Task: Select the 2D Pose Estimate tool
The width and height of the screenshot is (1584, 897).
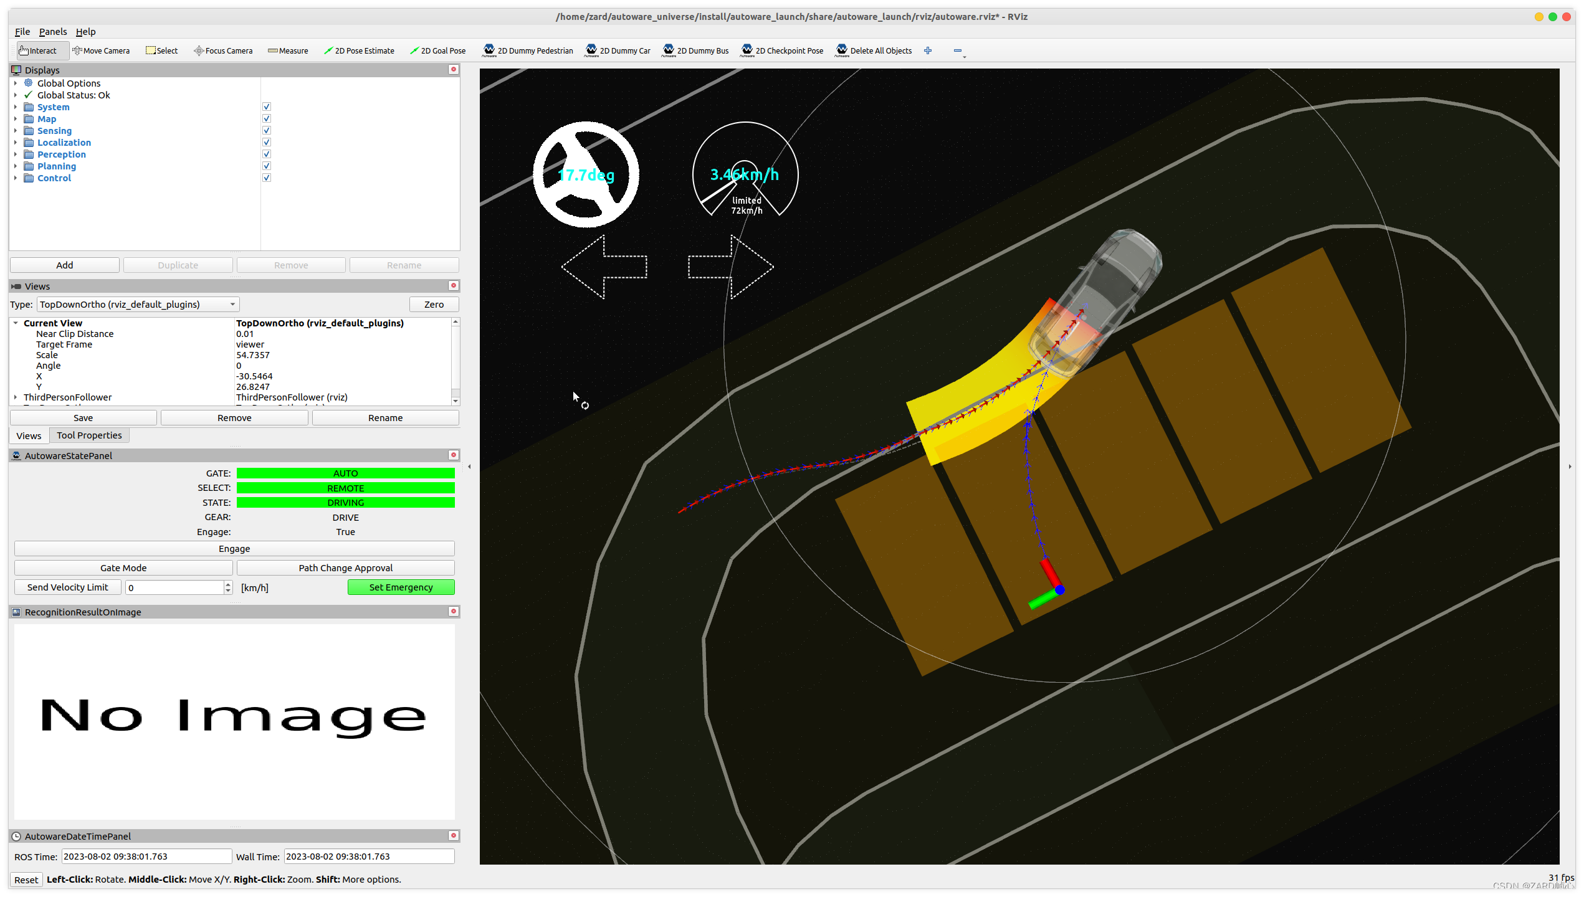Action: point(359,50)
